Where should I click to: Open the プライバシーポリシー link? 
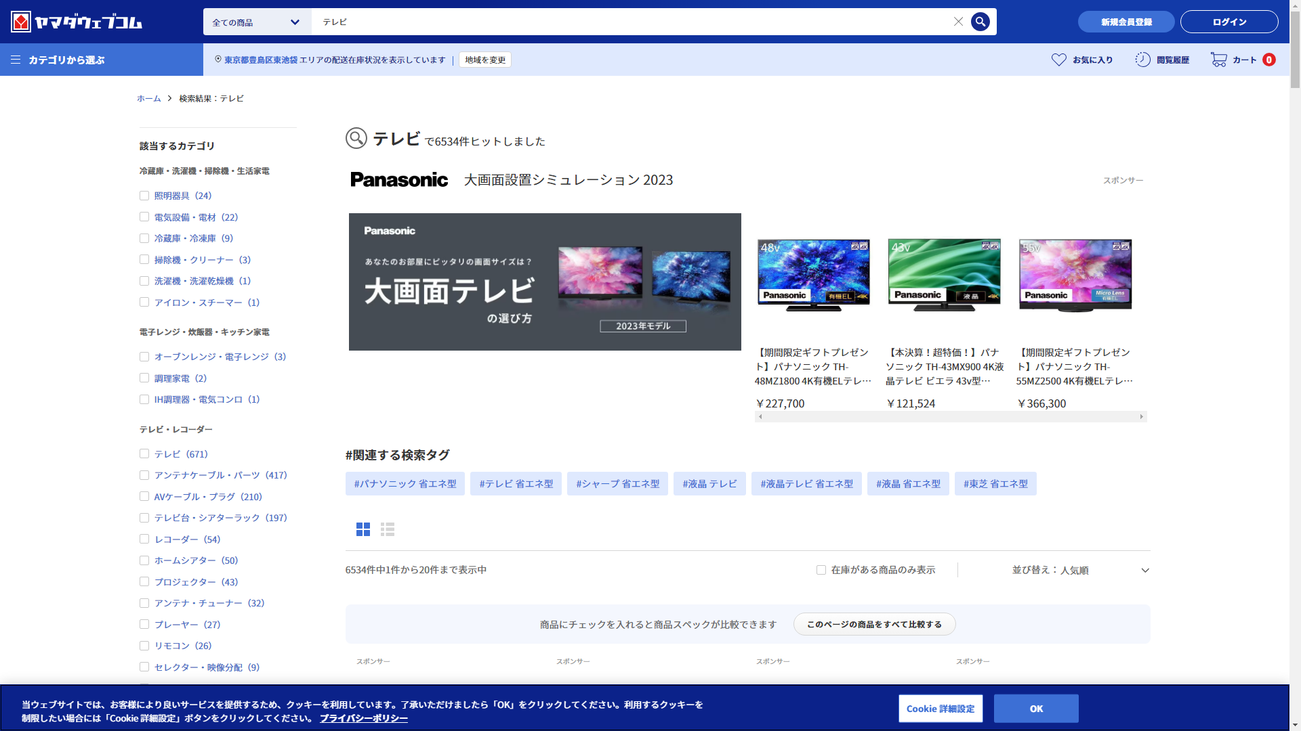click(363, 718)
